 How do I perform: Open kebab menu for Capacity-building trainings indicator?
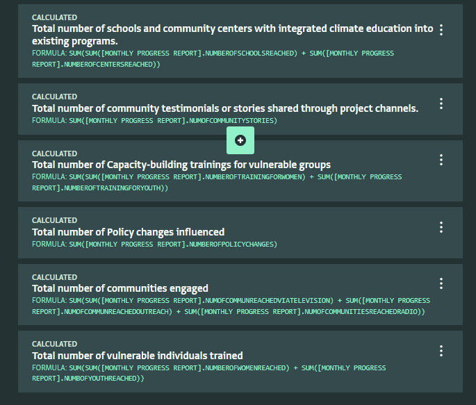(441, 160)
